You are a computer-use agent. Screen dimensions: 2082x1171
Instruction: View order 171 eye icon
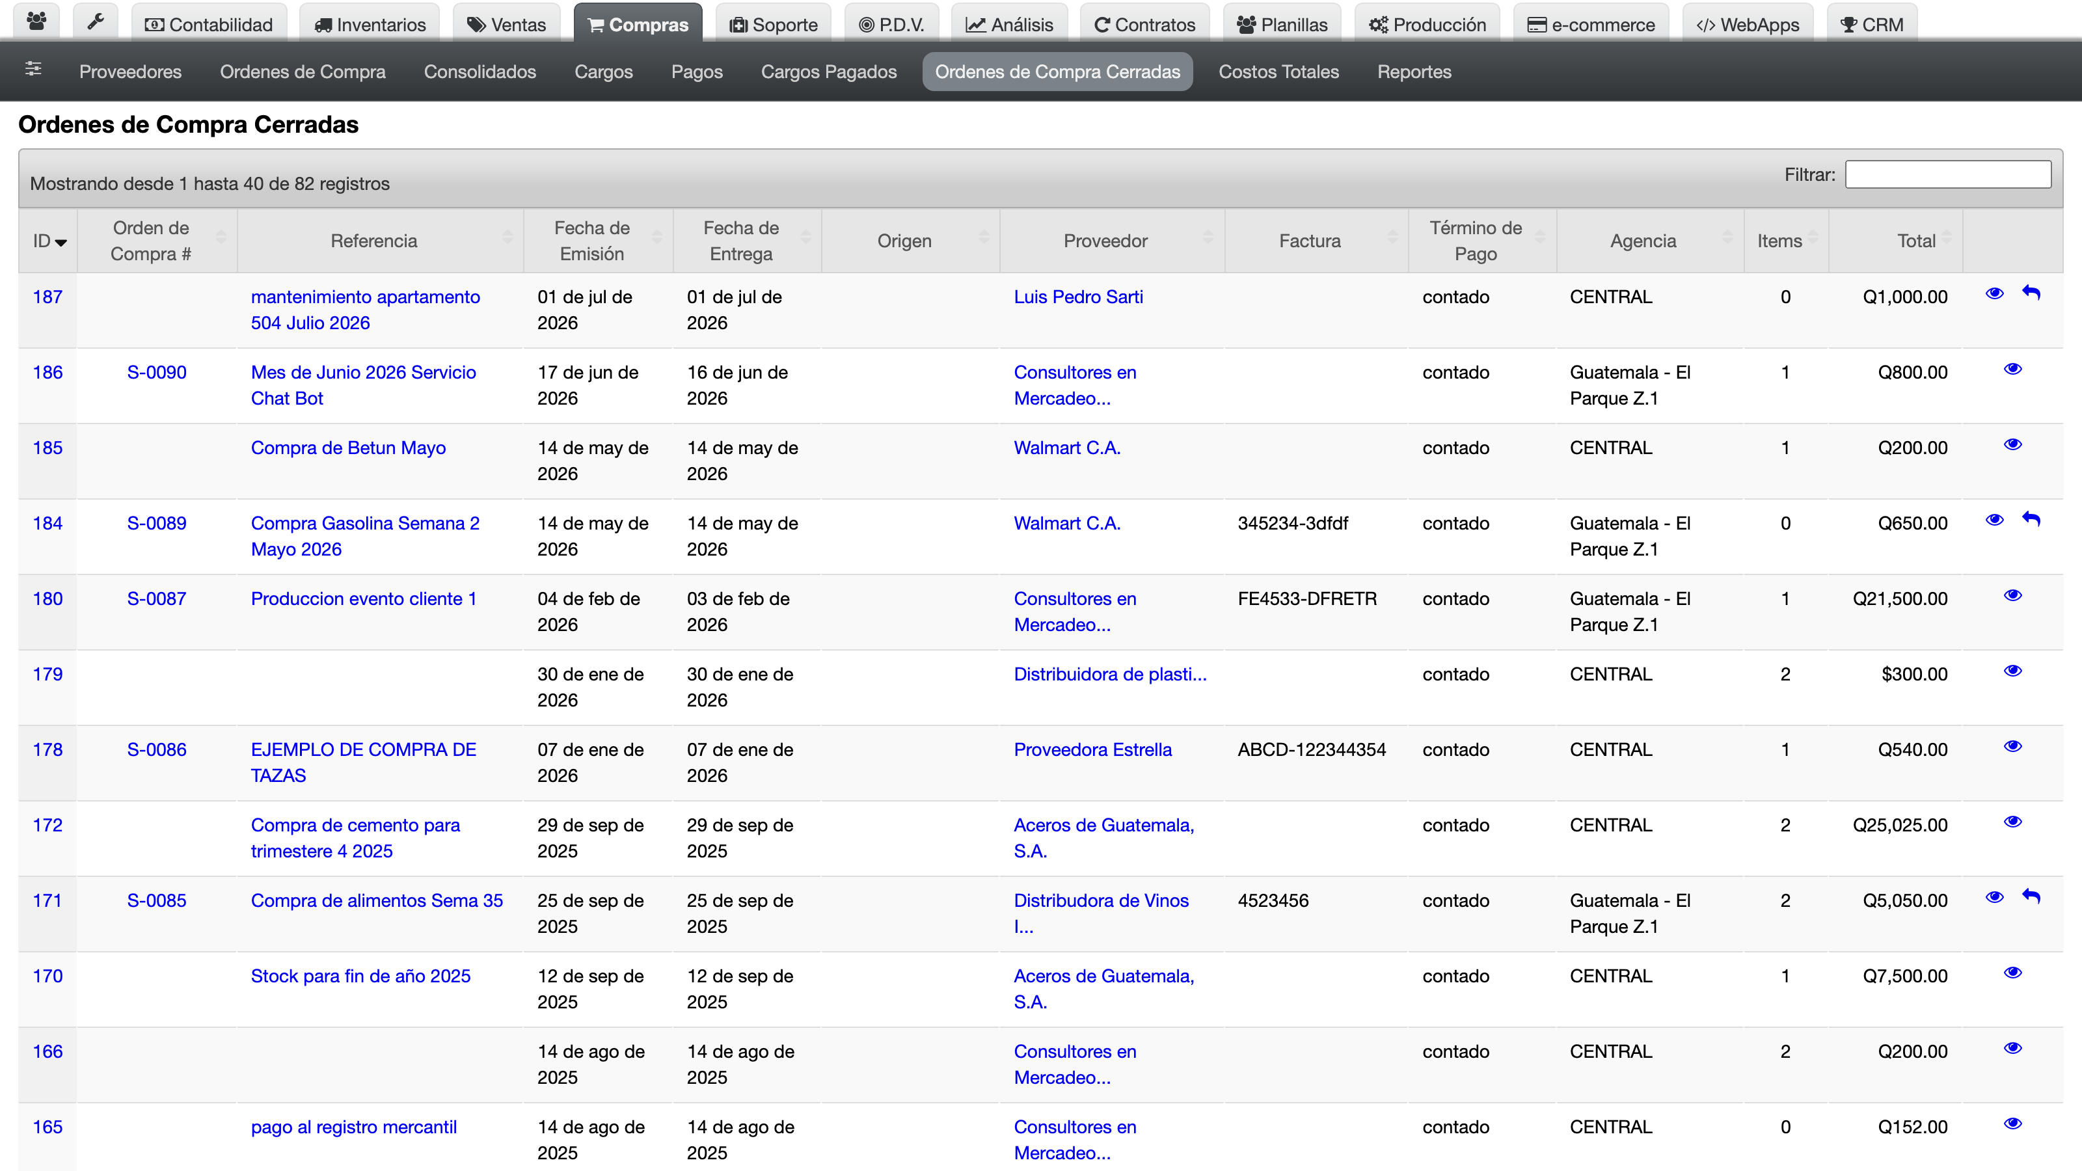1994,897
